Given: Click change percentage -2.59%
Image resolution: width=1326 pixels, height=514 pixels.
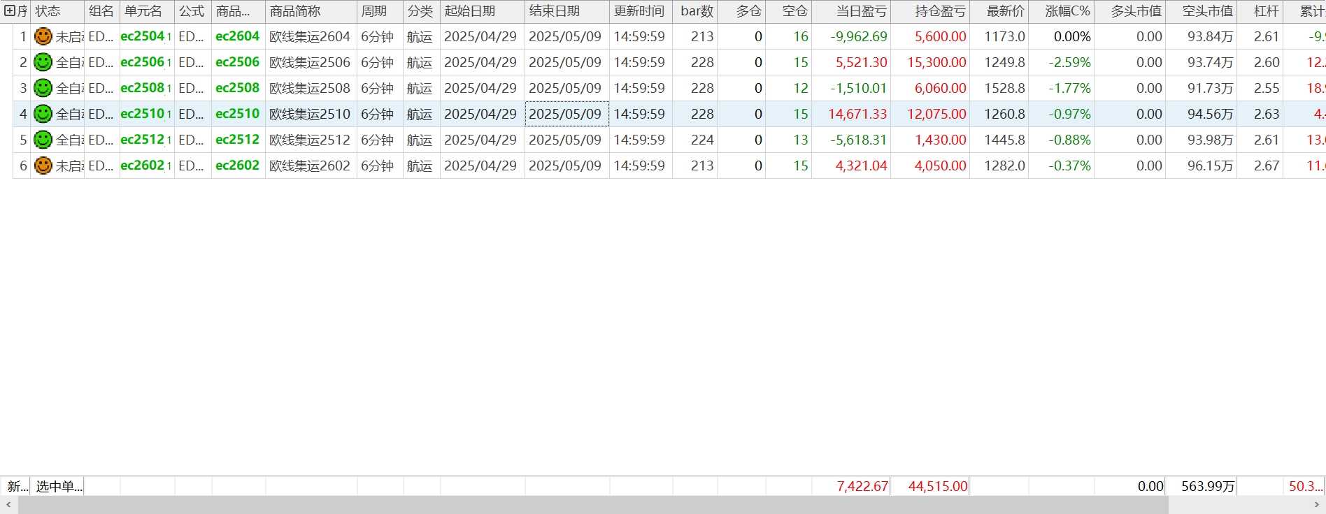Looking at the screenshot, I should point(1069,62).
